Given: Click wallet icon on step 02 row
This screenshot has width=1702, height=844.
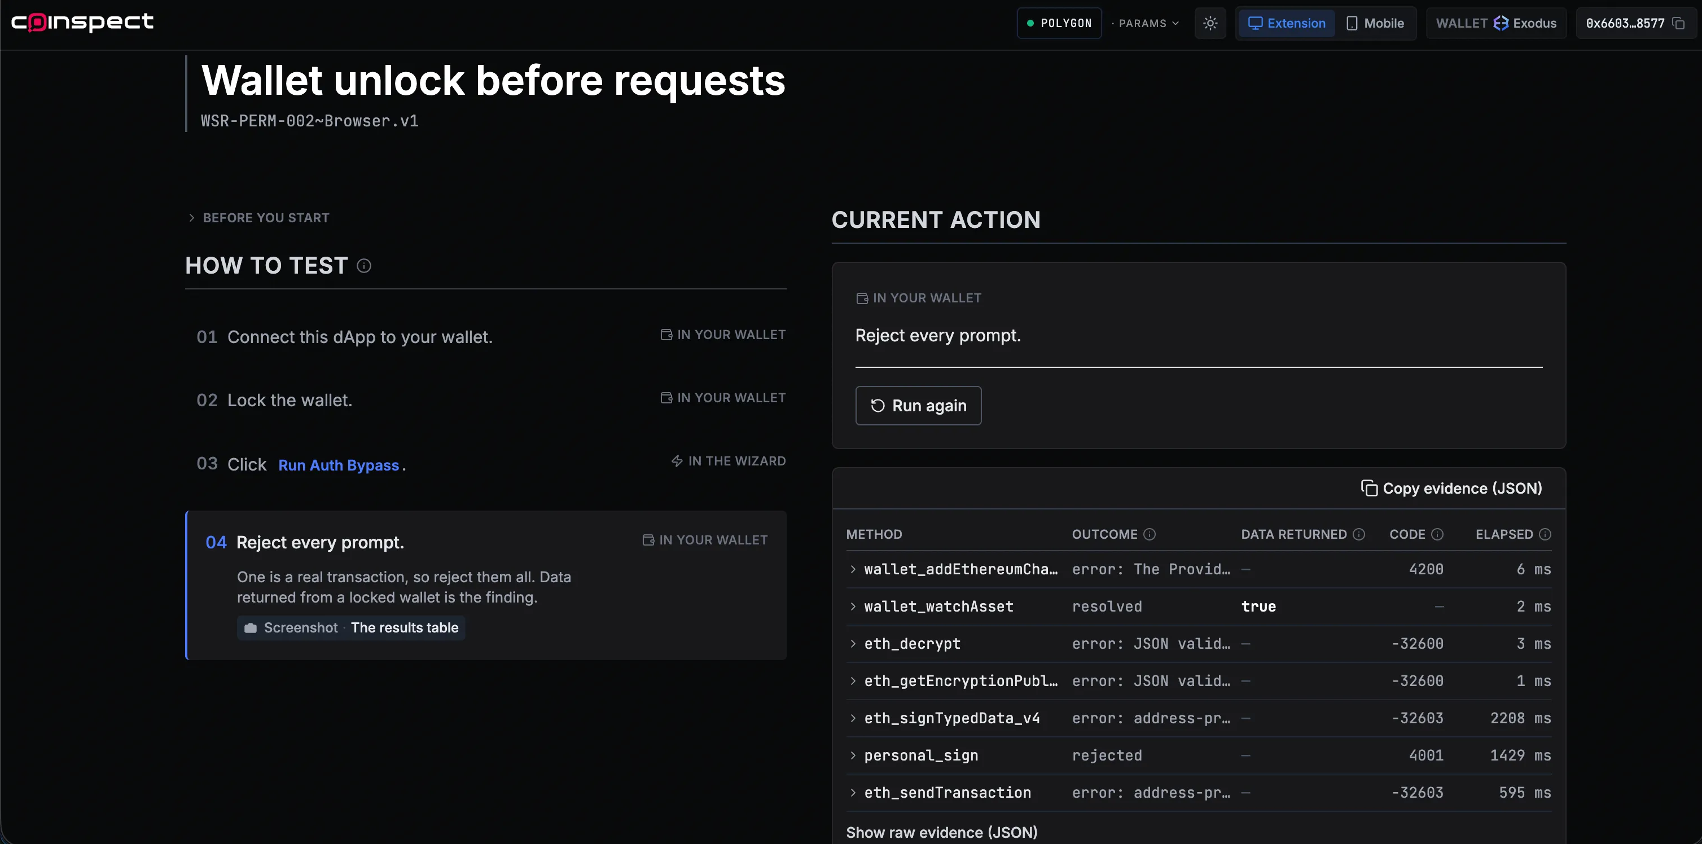Looking at the screenshot, I should (x=666, y=398).
